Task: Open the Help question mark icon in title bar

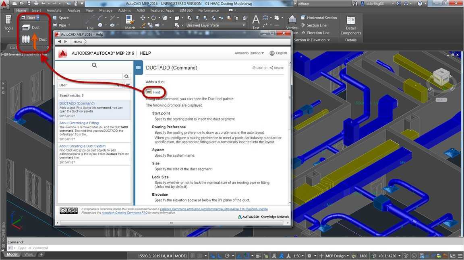Action: tap(420, 4)
